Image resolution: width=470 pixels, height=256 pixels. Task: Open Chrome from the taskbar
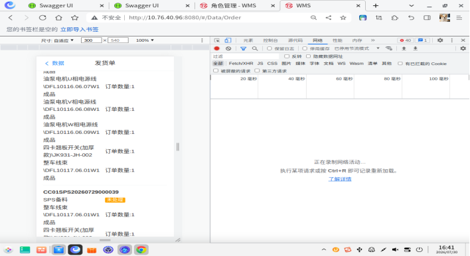141,249
